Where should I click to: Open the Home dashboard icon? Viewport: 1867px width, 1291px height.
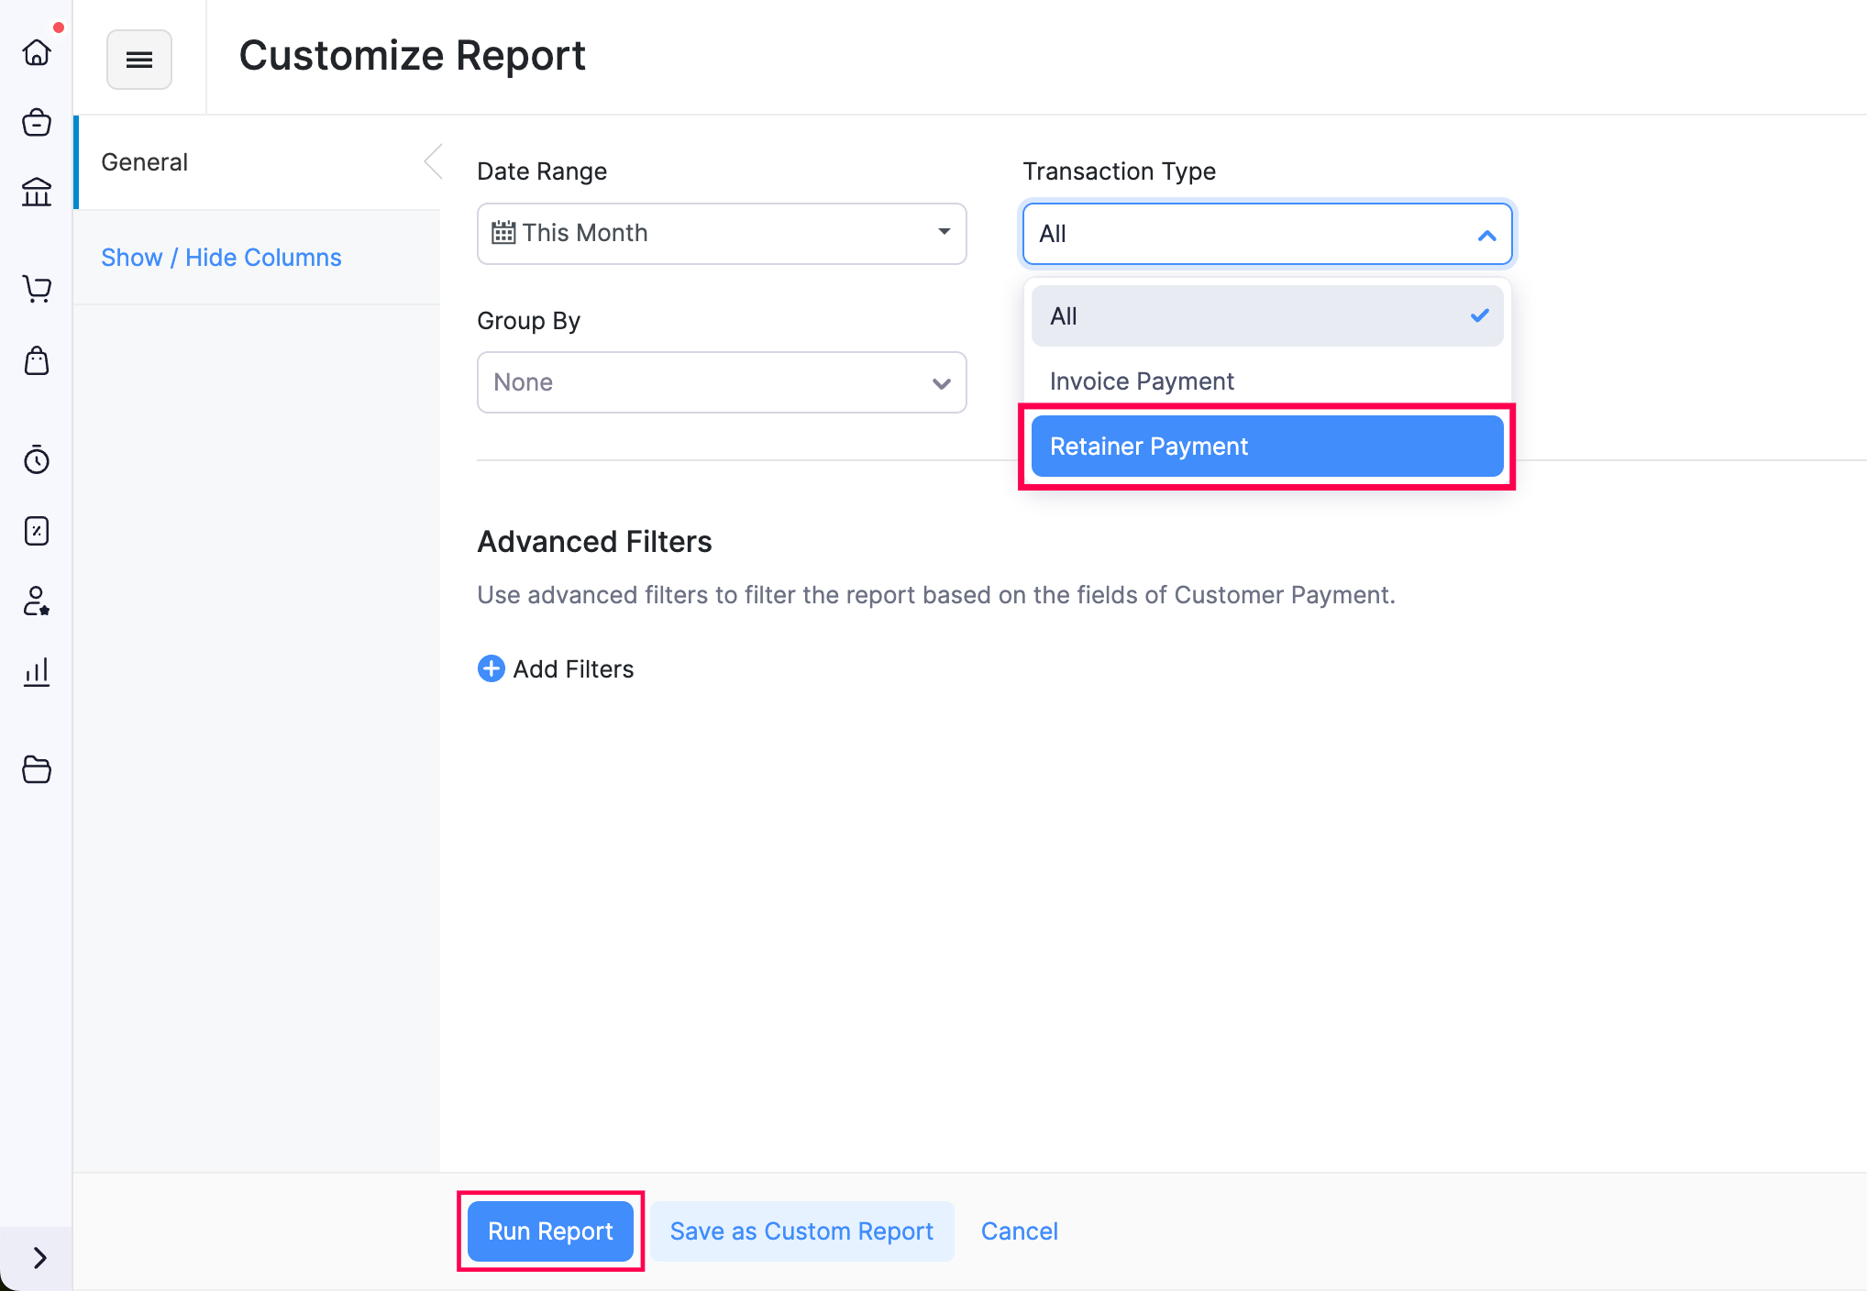tap(37, 52)
